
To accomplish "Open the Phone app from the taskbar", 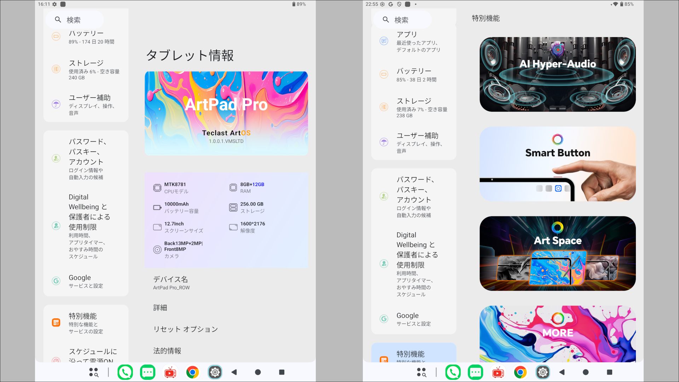I will click(x=125, y=372).
